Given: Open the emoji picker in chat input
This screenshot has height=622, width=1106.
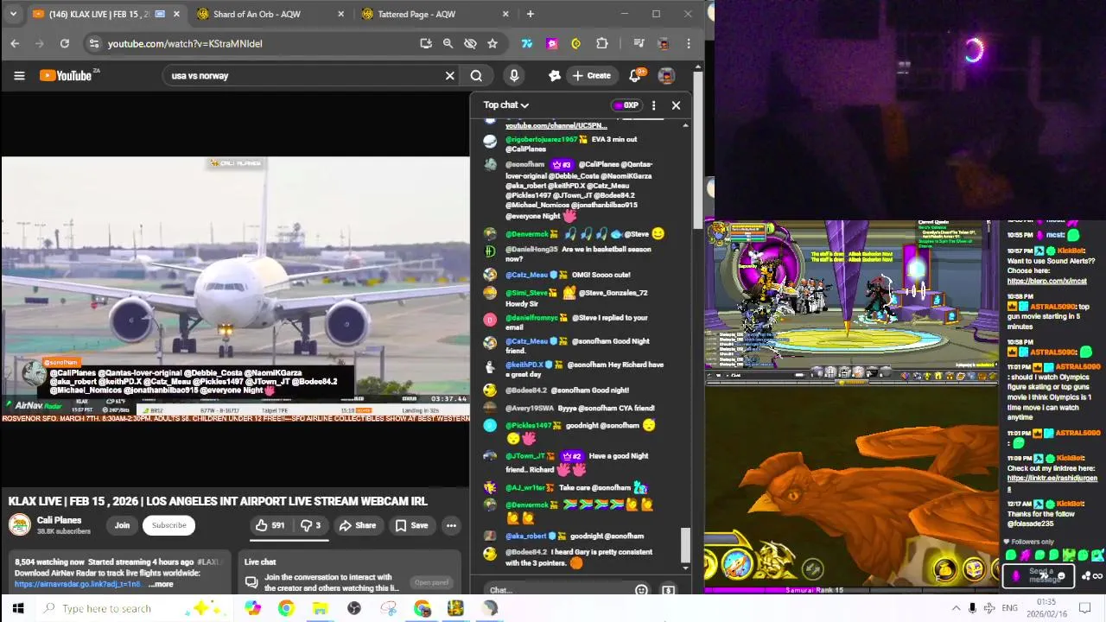Looking at the screenshot, I should [x=641, y=590].
